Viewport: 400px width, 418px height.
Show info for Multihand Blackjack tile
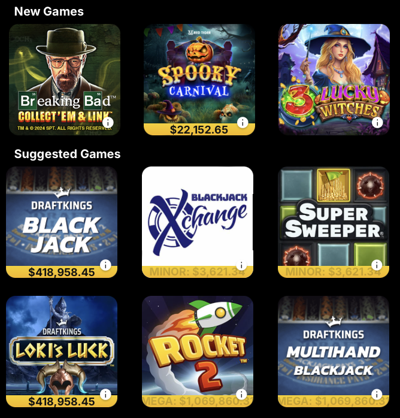pyautogui.click(x=377, y=394)
